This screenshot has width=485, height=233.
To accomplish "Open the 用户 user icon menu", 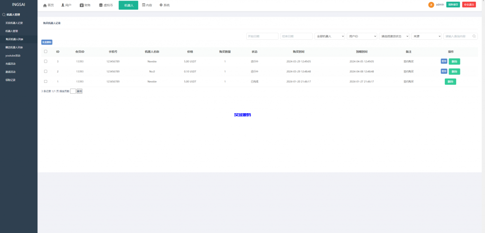I will click(x=66, y=5).
